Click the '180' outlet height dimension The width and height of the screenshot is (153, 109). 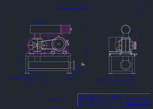(78, 69)
